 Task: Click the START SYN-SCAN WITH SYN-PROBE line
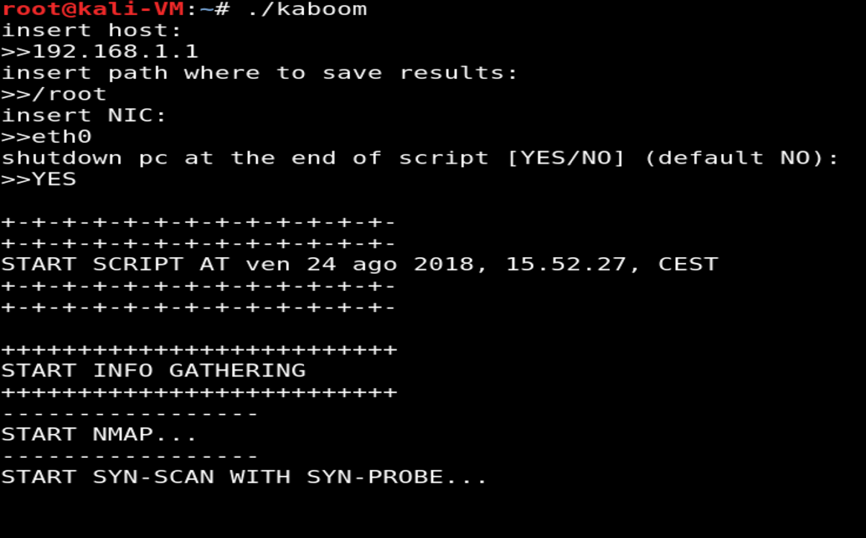point(244,477)
